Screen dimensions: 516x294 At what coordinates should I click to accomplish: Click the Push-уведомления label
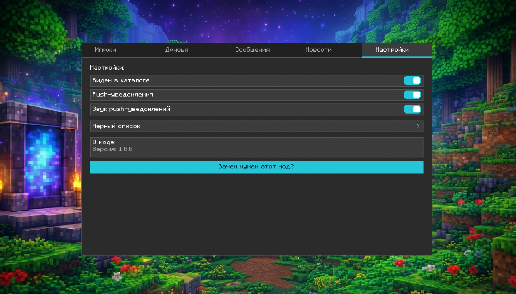click(x=123, y=95)
